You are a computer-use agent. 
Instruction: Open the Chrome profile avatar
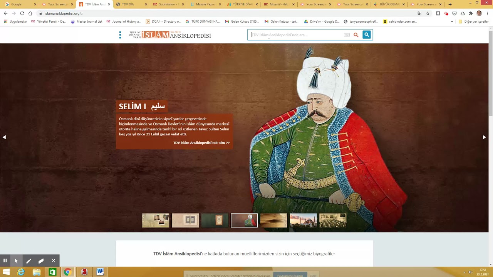pos(479,13)
